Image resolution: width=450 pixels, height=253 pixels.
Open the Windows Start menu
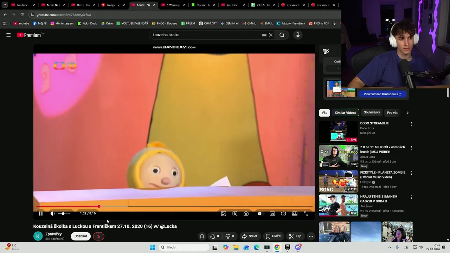point(152,247)
